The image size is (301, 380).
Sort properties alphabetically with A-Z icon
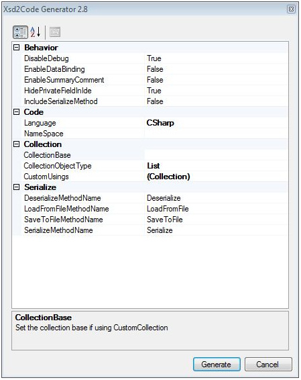tap(36, 32)
